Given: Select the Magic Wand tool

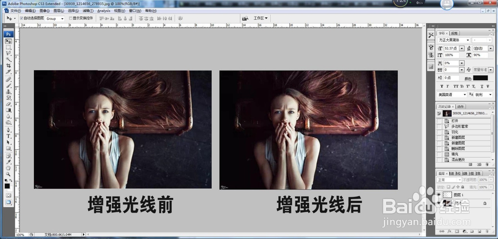Looking at the screenshot, I should coord(8,59).
